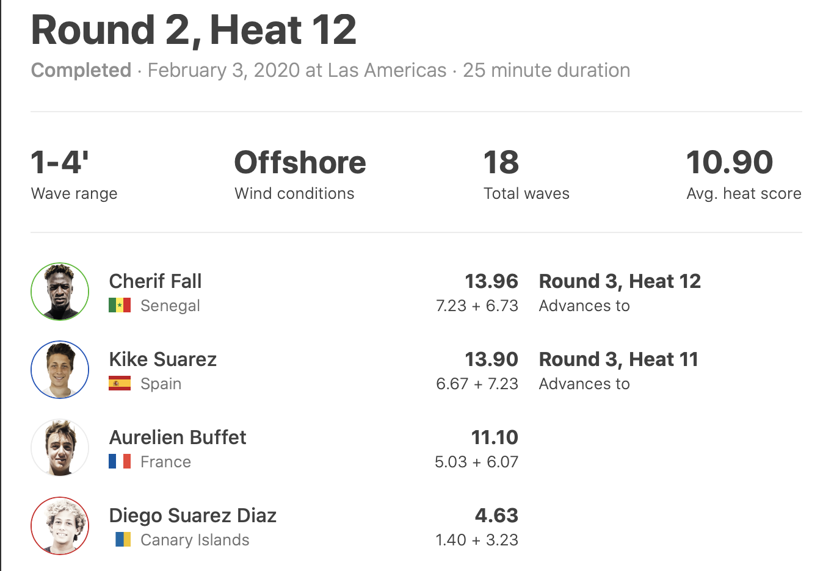Select the Aurelien Buffet name
This screenshot has height=571, width=823.
pyautogui.click(x=178, y=437)
